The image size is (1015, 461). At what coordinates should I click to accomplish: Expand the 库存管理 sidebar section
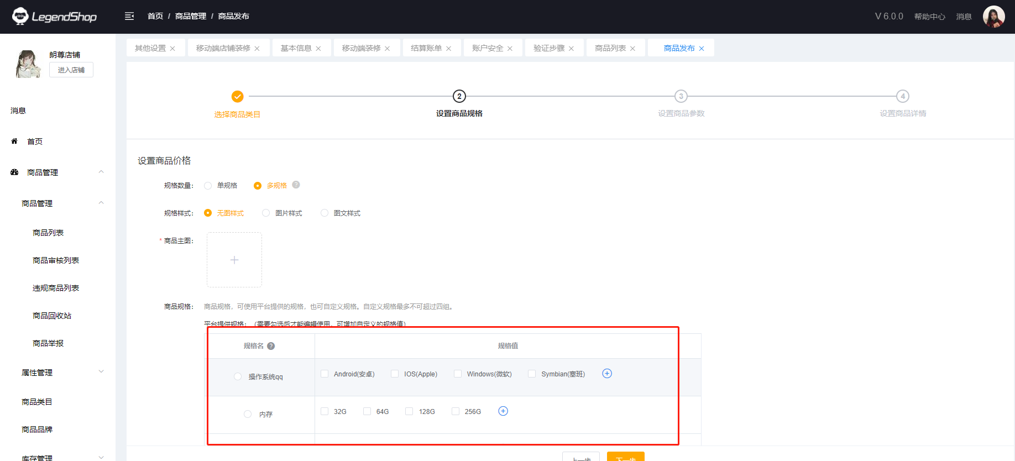pos(101,457)
